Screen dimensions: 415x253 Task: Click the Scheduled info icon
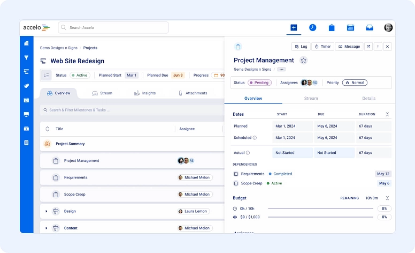pos(255,138)
